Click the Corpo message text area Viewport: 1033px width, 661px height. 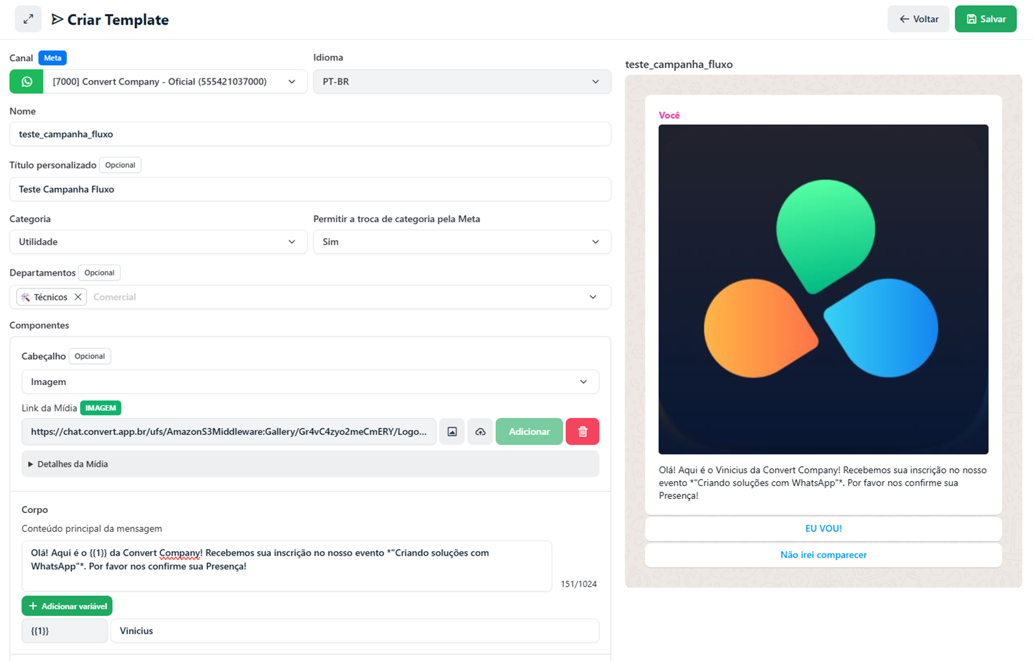(286, 566)
